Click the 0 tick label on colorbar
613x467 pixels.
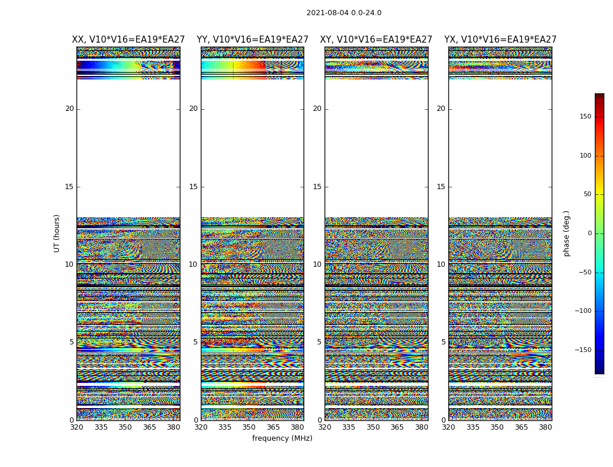coord(590,233)
